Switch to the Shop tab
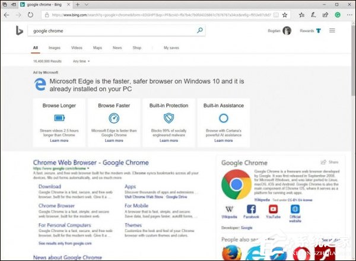 137,47
